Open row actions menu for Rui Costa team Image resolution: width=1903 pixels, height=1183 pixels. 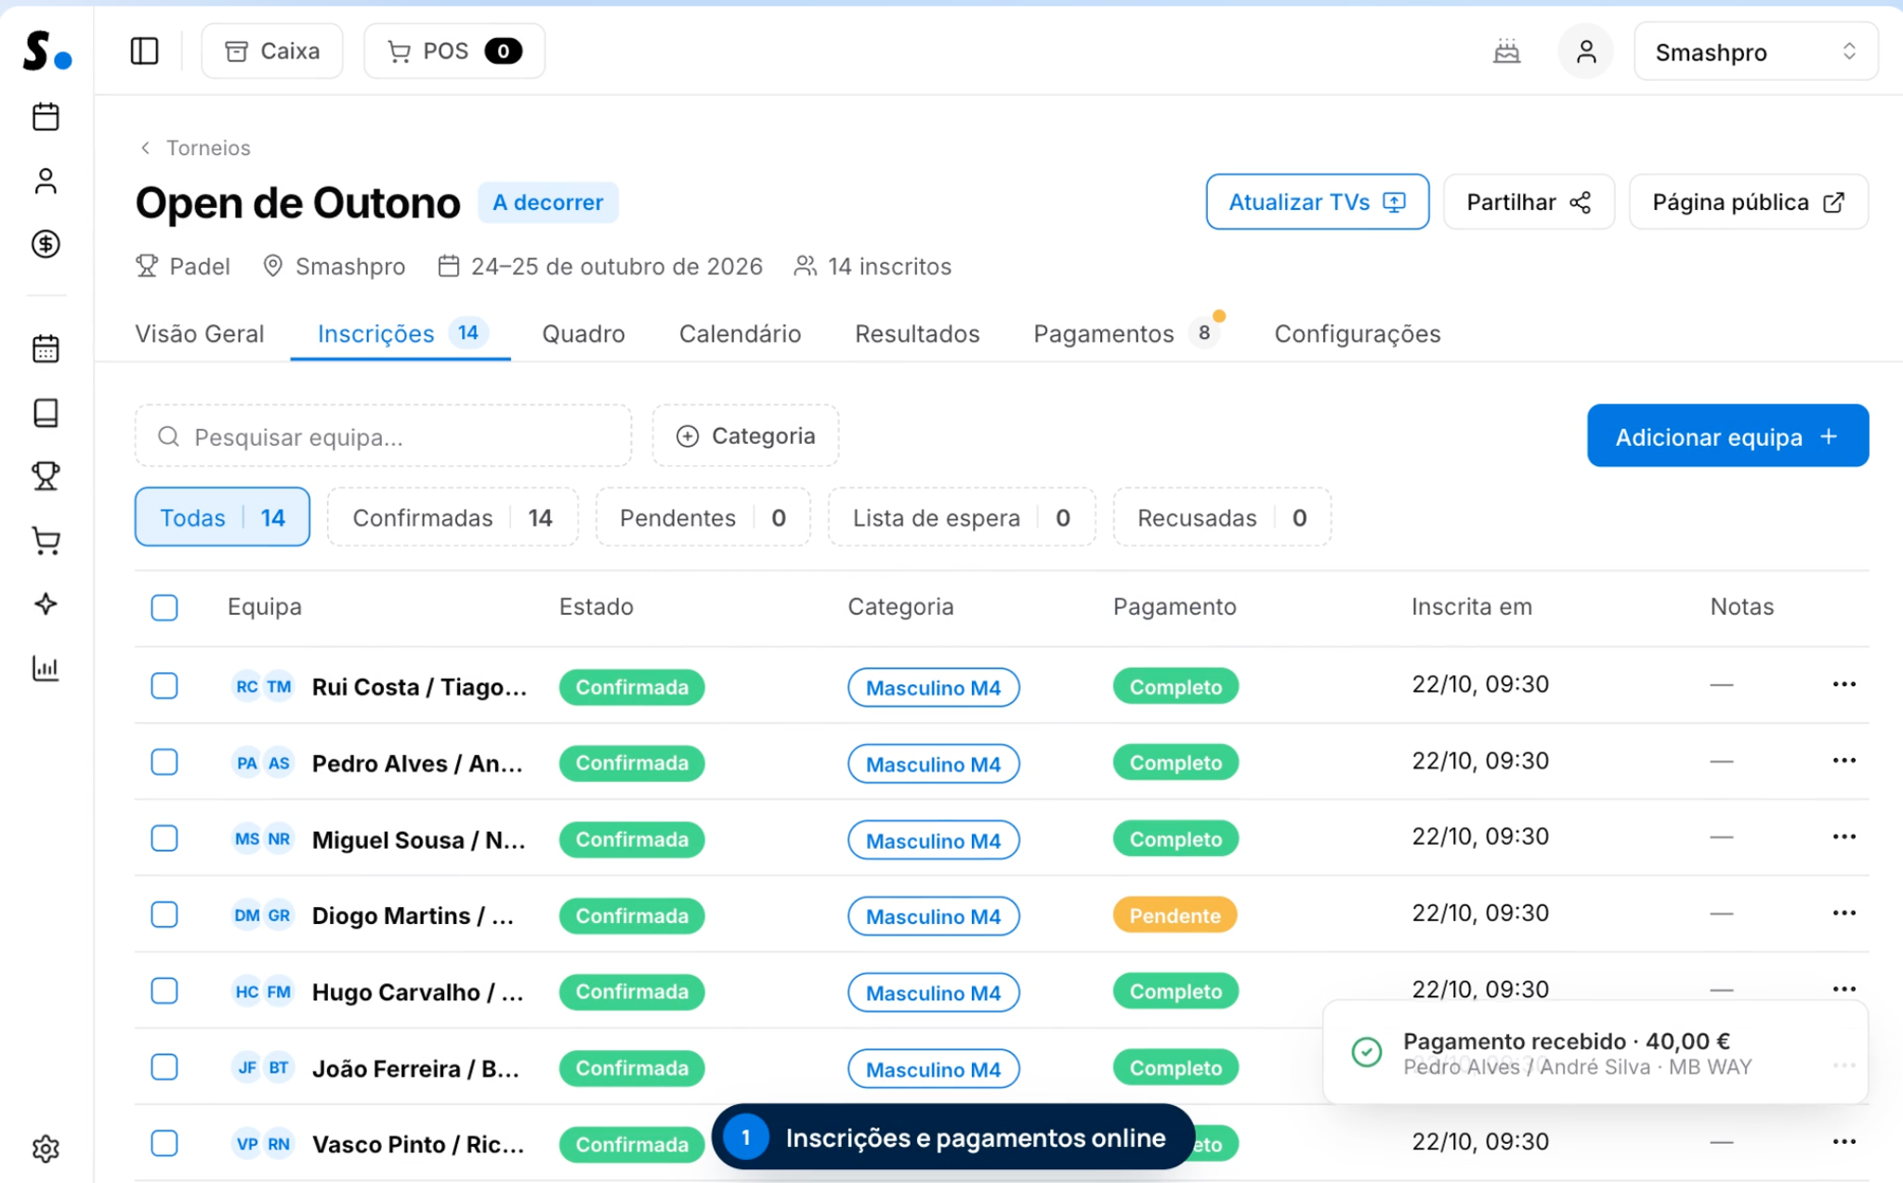1844,684
